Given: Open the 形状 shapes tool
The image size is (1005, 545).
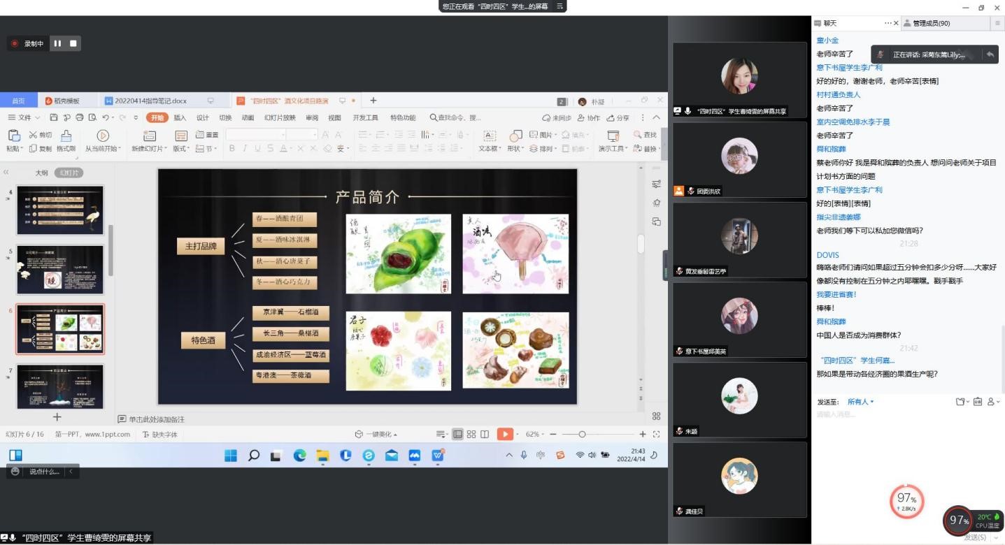Looking at the screenshot, I should click(515, 136).
